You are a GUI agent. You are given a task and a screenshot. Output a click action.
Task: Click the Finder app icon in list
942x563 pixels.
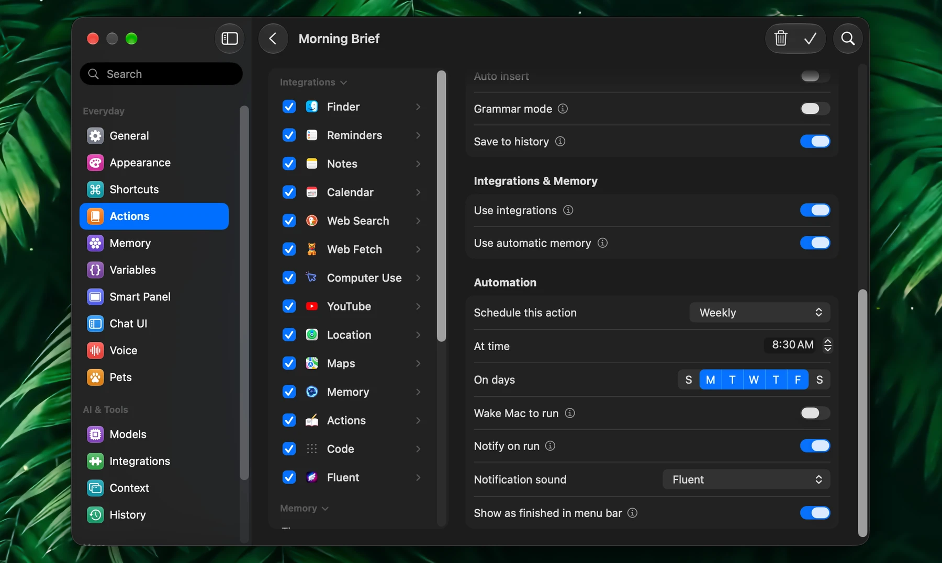pos(312,107)
